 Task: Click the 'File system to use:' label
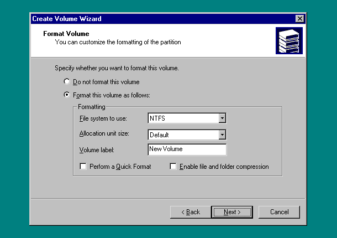point(103,118)
